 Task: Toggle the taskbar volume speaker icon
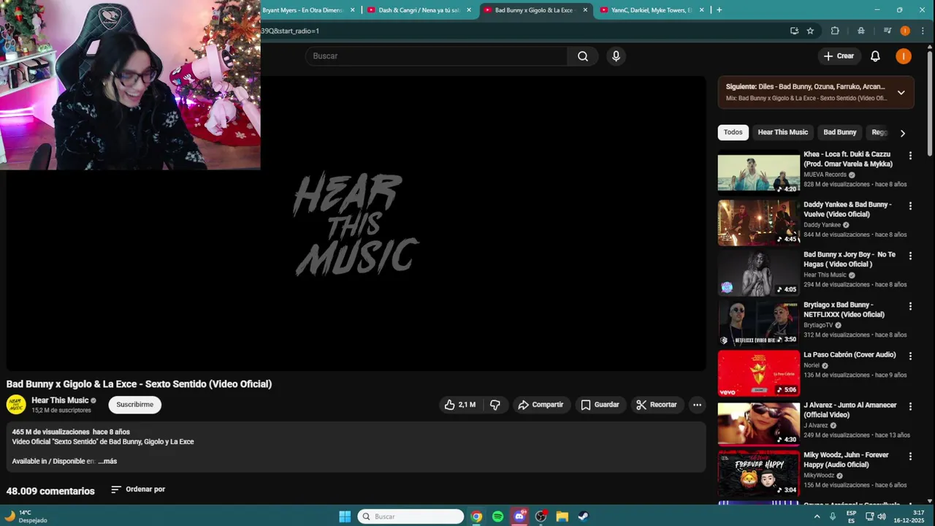(881, 517)
